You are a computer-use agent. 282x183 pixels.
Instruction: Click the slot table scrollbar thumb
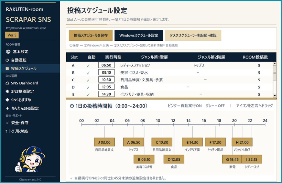pos(275,73)
